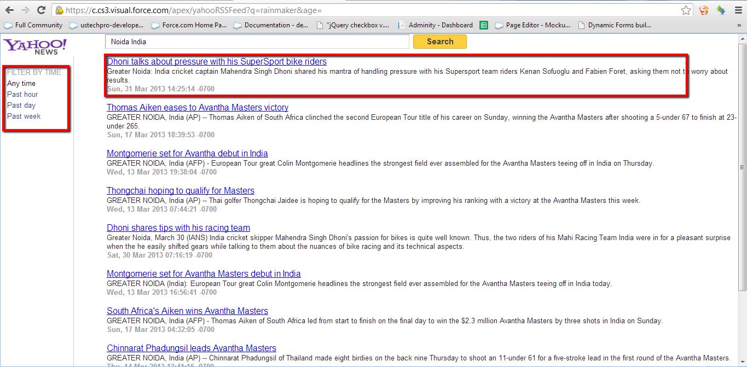Open Chinnarat Phadungsil leads Avantha Masters
This screenshot has width=747, height=367.
(192, 348)
